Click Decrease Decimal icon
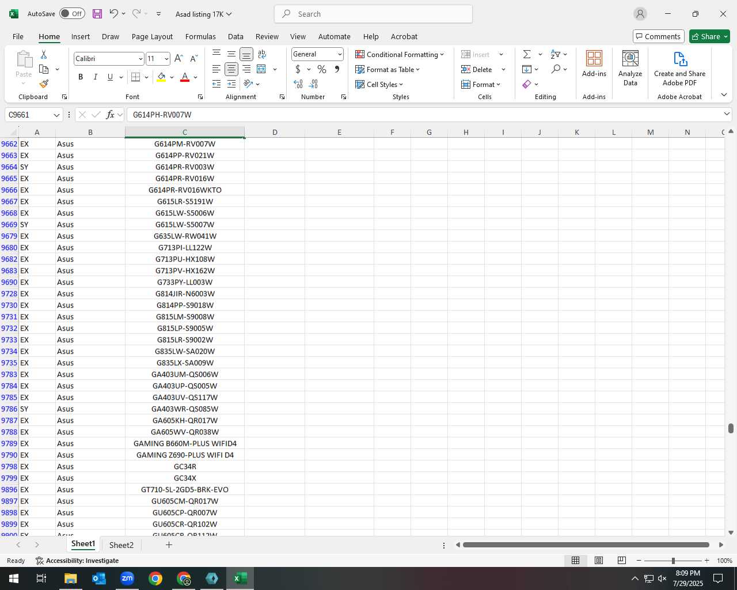This screenshot has height=590, width=737. pyautogui.click(x=314, y=84)
